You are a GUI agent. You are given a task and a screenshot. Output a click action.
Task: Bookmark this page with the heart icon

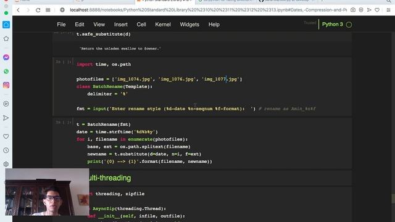pyautogui.click(x=377, y=10)
